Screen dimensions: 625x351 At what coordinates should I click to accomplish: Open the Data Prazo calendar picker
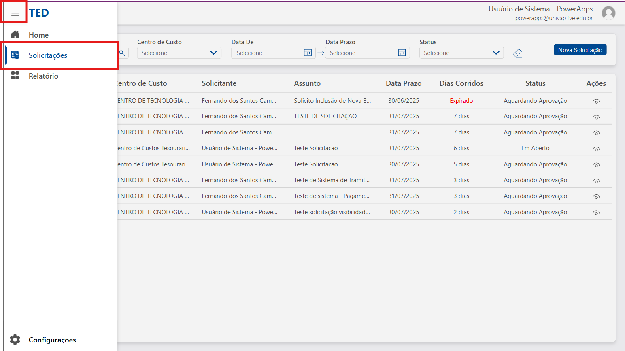click(x=402, y=53)
